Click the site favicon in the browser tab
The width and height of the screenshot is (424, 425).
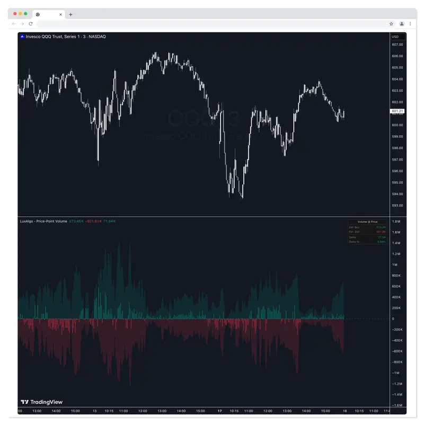pos(37,14)
